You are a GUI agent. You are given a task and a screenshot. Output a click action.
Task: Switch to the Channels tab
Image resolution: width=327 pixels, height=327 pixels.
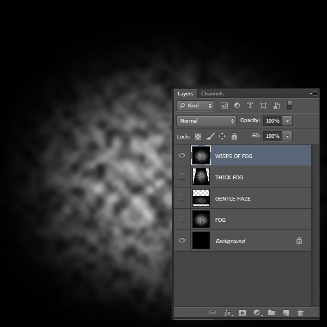pyautogui.click(x=213, y=94)
